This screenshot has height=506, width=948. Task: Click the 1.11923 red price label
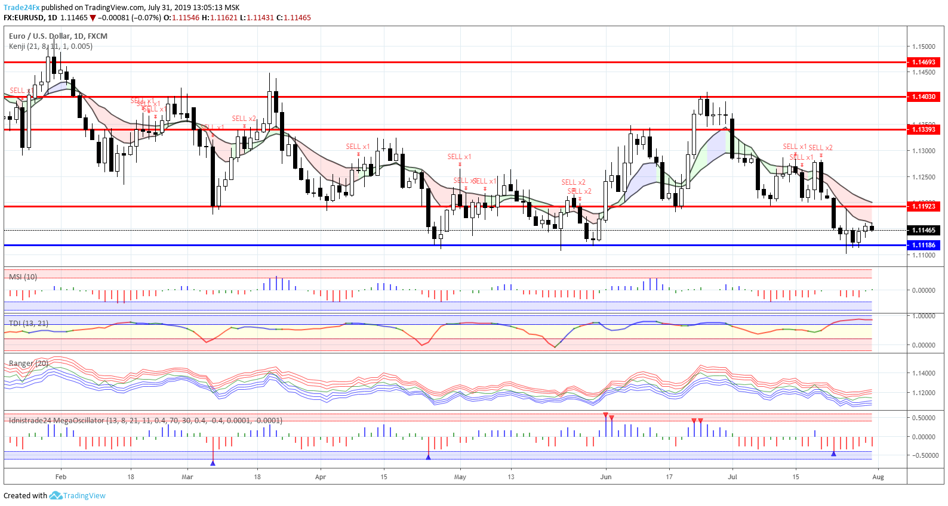924,206
